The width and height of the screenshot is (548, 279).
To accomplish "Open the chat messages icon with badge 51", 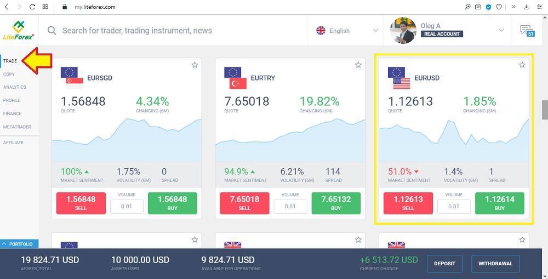I will tap(527, 31).
